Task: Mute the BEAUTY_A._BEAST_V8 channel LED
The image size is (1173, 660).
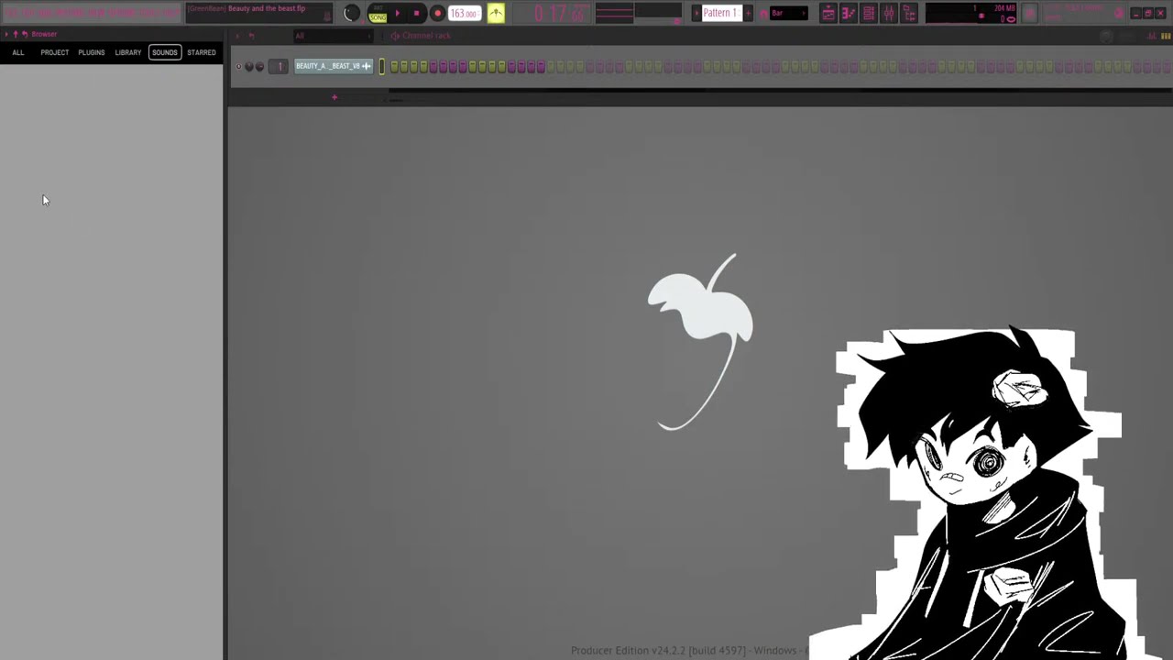Action: [239, 66]
